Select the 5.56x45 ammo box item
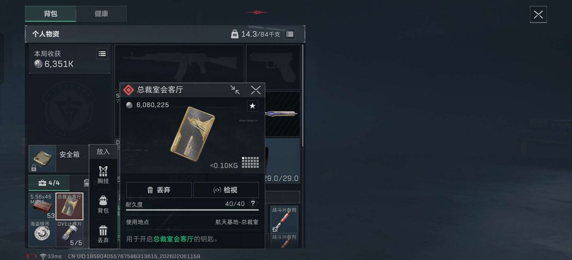 (42, 207)
